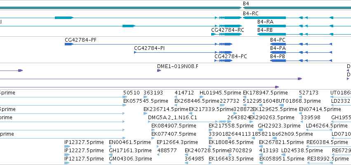Click the bs62h09.5prime EST label
The height and width of the screenshot is (165, 351).
pos(292,134)
